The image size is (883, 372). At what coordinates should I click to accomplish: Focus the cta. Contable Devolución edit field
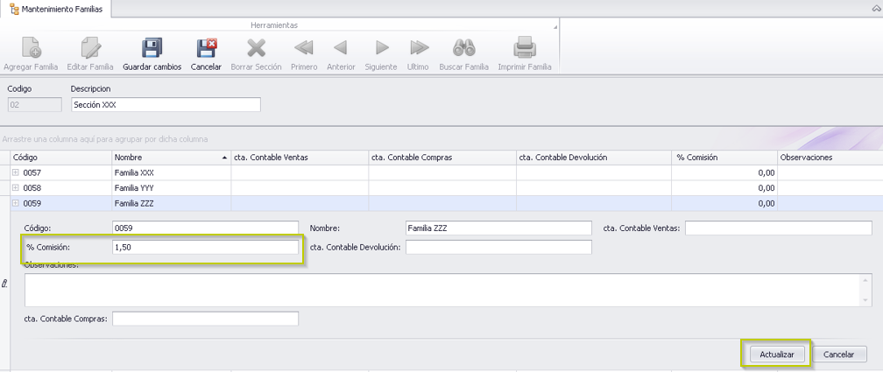tap(498, 247)
